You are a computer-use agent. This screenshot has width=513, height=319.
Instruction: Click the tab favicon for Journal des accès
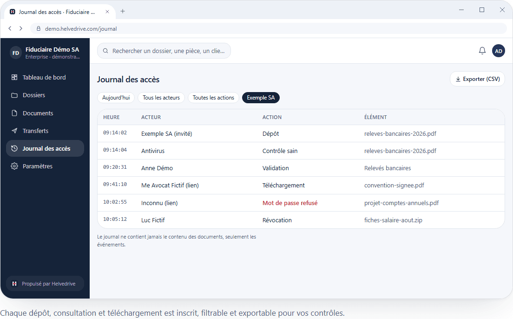(x=13, y=12)
